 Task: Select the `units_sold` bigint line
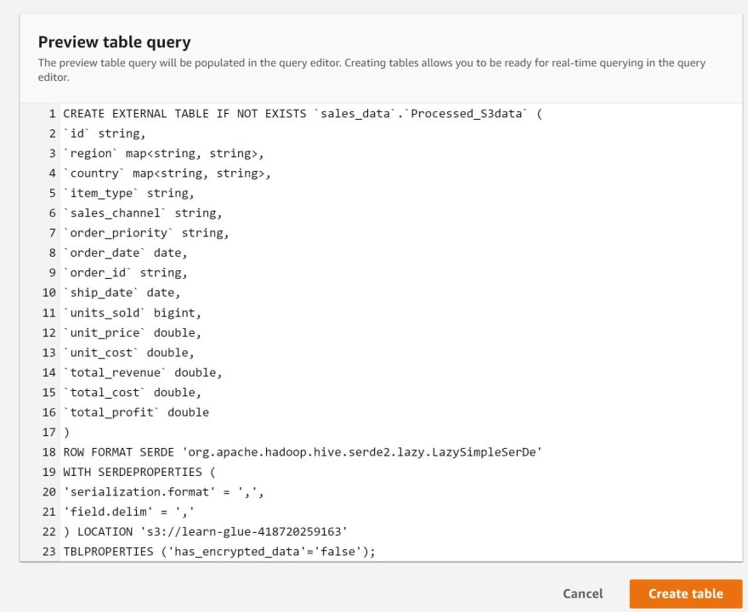(x=132, y=313)
